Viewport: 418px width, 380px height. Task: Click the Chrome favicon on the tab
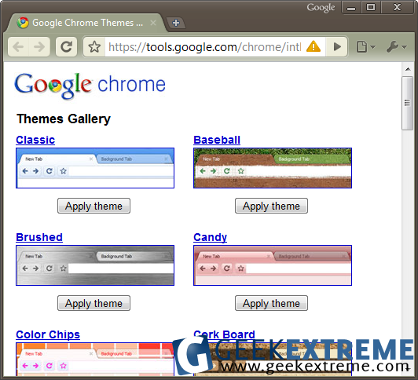pyautogui.click(x=23, y=23)
